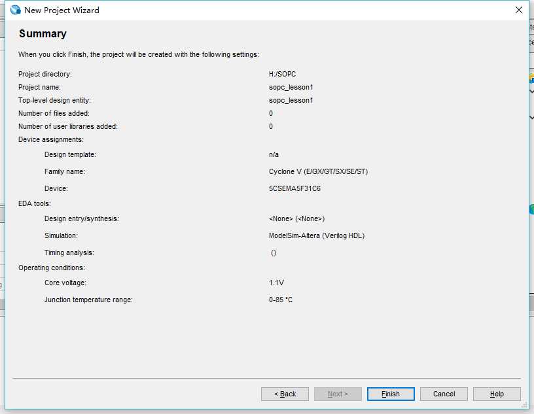
Task: Click the Junction temperature range label
Action: (x=88, y=300)
